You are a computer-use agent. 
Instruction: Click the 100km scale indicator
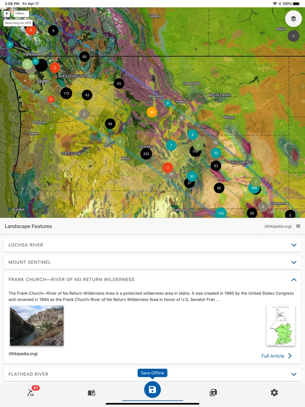click(21, 13)
